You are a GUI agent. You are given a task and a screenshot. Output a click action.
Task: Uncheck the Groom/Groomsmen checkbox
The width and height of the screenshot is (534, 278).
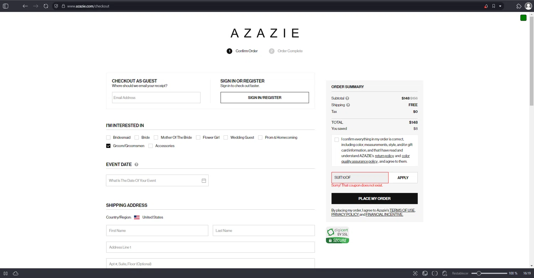click(108, 146)
